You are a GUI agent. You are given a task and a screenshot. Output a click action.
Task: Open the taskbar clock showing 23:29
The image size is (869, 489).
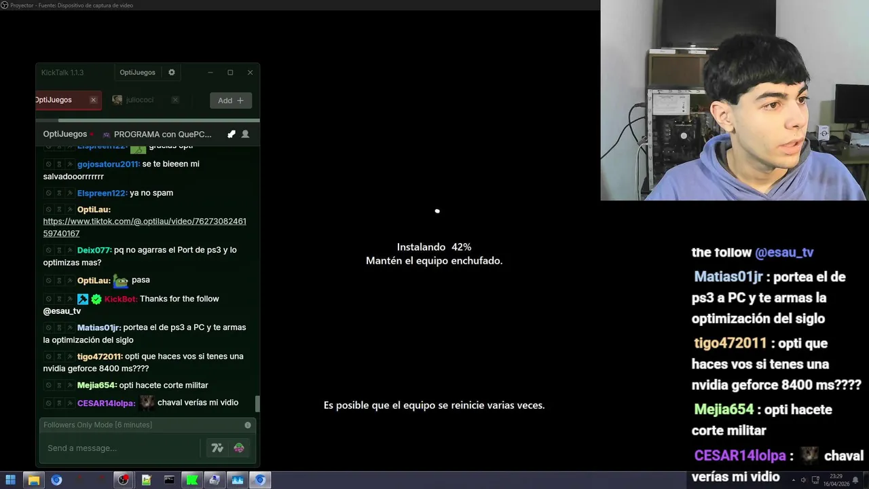pyautogui.click(x=836, y=480)
